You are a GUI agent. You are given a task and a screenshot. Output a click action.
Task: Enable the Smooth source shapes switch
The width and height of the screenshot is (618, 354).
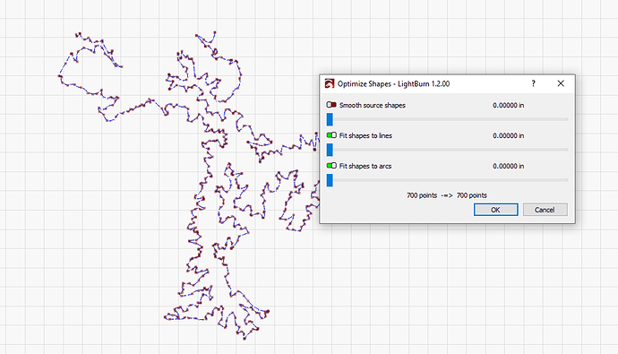coord(331,105)
